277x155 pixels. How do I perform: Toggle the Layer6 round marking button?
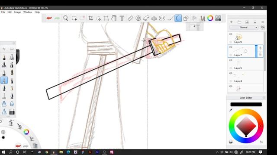click(x=231, y=42)
